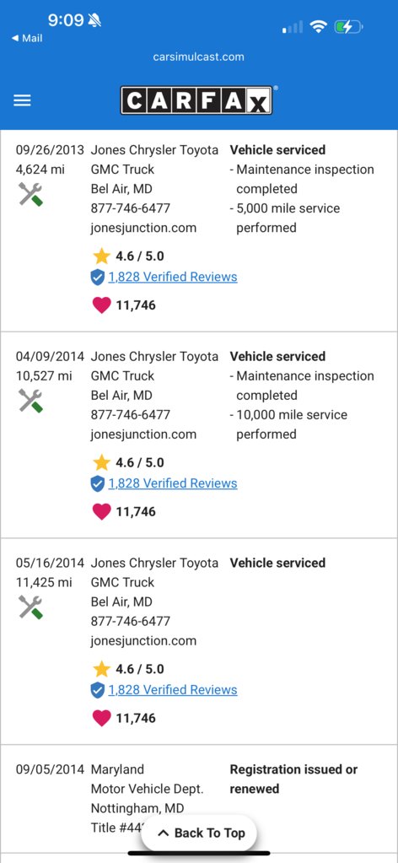
Task: Tap the gold star rating in the 09/26/2013 record
Action: (x=101, y=256)
